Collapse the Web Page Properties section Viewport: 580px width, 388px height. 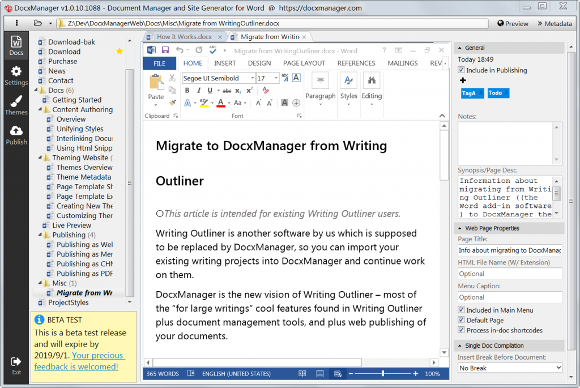[x=460, y=228]
